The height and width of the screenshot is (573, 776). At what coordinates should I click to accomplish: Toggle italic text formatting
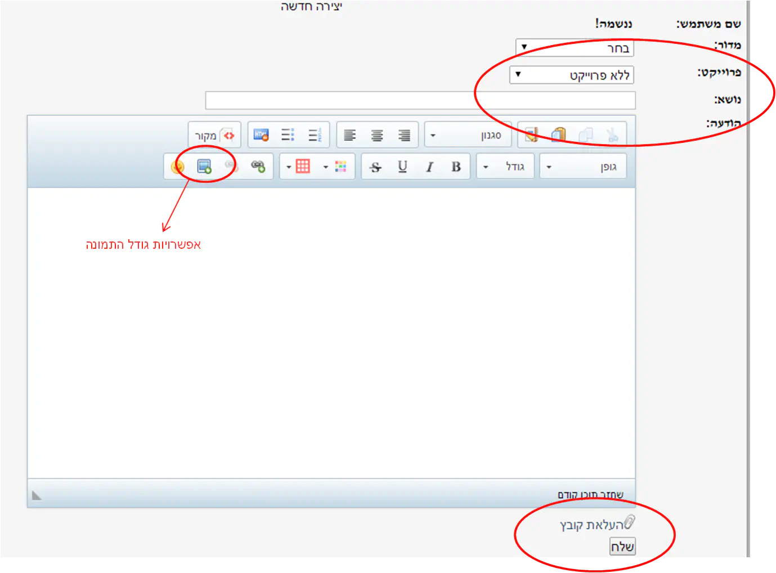point(429,167)
